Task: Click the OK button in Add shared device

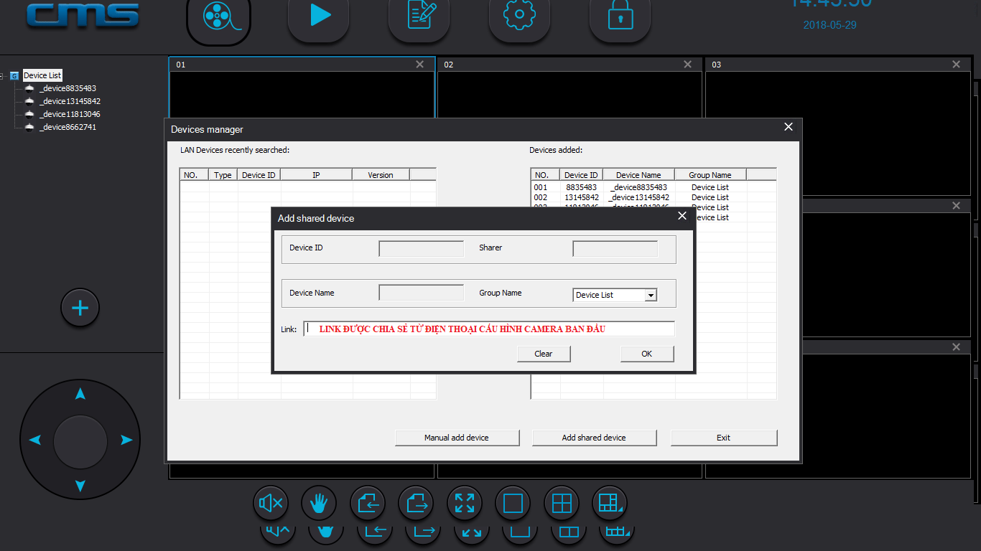Action: click(x=647, y=354)
